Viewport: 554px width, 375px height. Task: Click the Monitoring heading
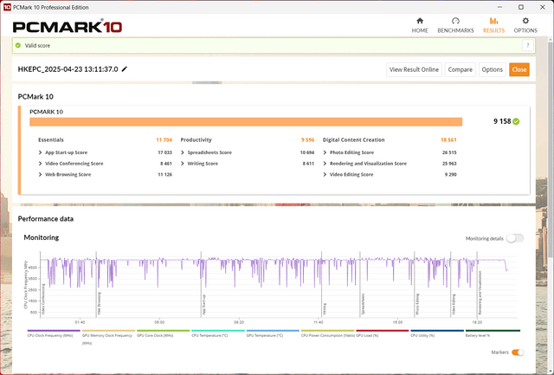[42, 237]
